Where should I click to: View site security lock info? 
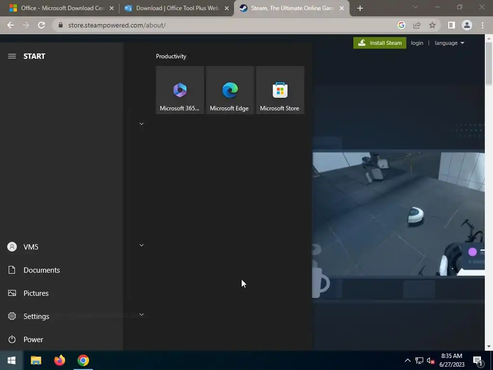61,25
